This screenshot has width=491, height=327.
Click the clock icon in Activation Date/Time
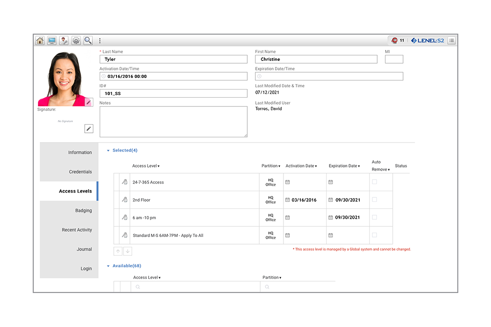tap(104, 76)
